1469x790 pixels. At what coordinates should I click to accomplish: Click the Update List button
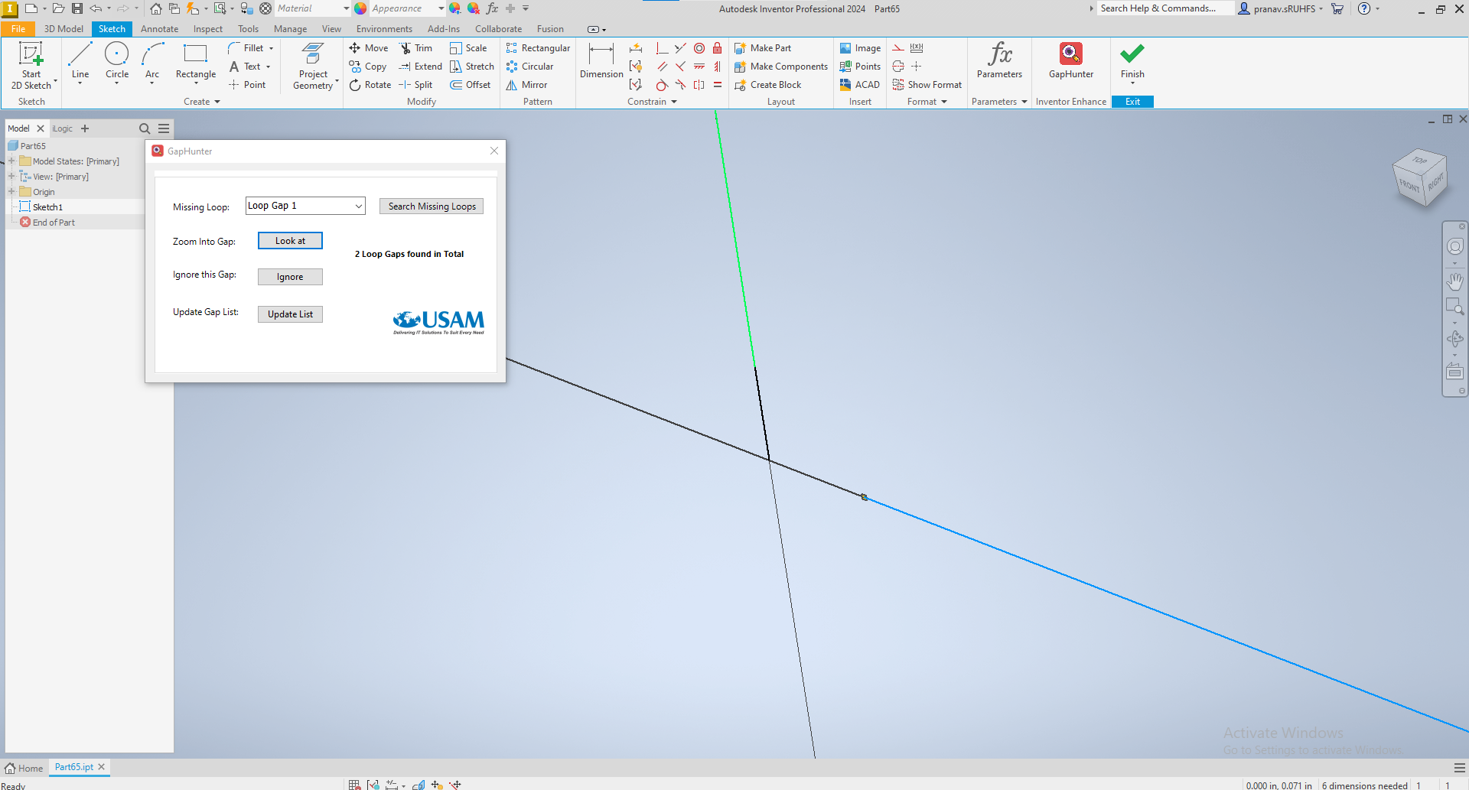pyautogui.click(x=290, y=314)
